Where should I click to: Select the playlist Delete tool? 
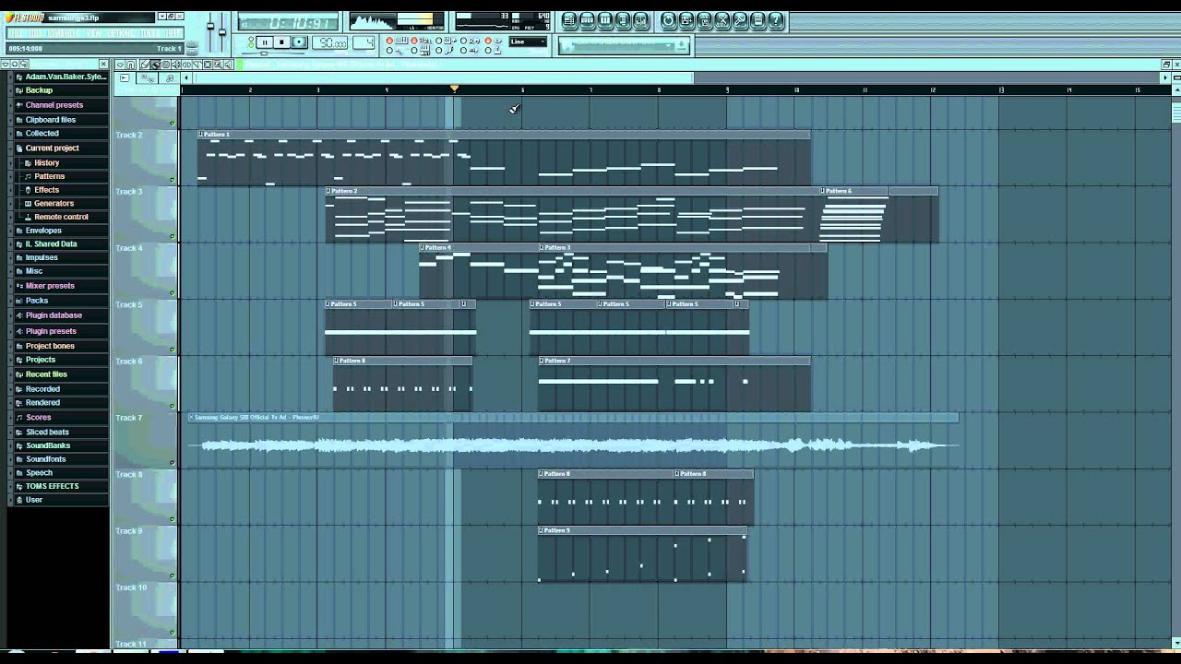165,65
